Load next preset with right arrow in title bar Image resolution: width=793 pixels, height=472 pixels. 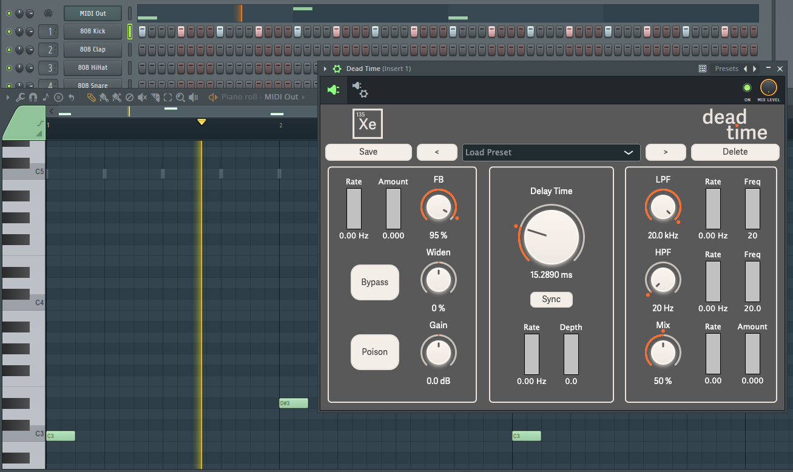click(x=754, y=69)
